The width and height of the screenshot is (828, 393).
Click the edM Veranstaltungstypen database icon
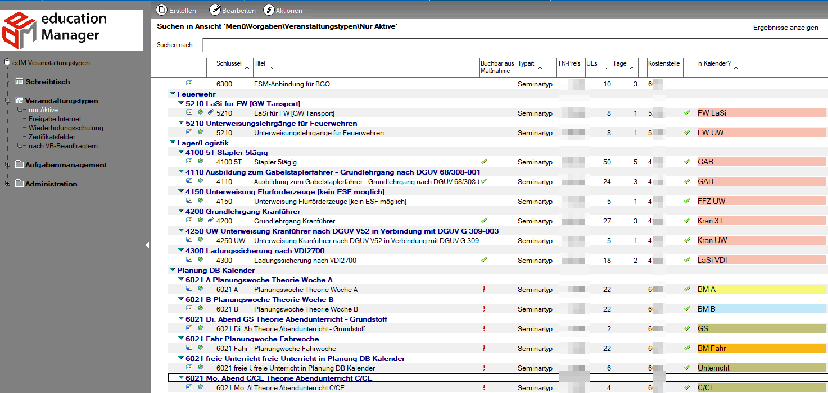click(7, 62)
